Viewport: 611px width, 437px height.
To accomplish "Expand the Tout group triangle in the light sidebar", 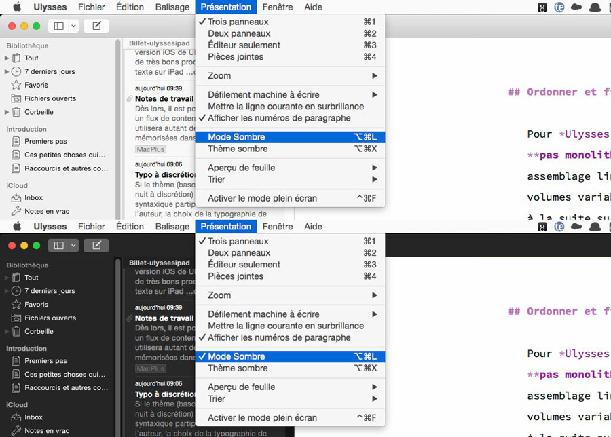I will [x=7, y=58].
